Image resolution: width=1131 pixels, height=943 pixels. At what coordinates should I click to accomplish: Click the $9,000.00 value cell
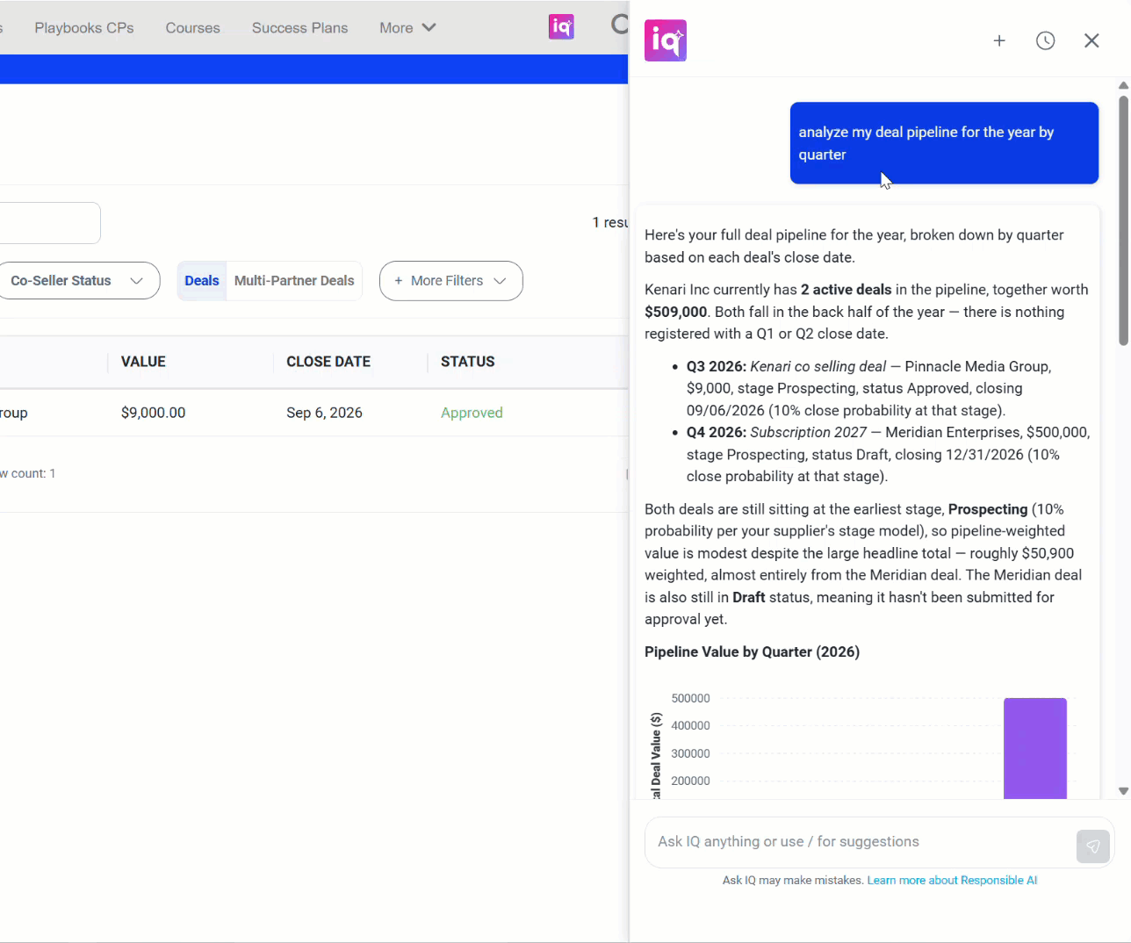pos(154,413)
